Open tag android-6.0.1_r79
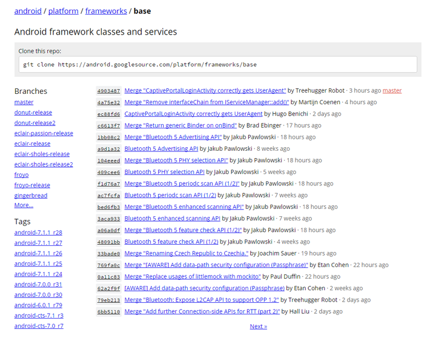Image resolution: width=436 pixels, height=338 pixels. [x=38, y=305]
